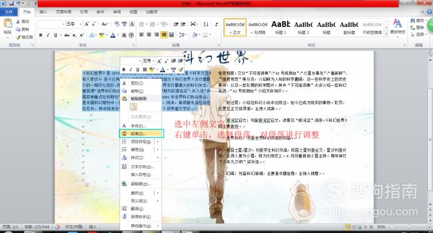Toggle strikethrough (abc) in the ribbon
Viewport: 433px width, 233px height.
(x=66, y=35)
